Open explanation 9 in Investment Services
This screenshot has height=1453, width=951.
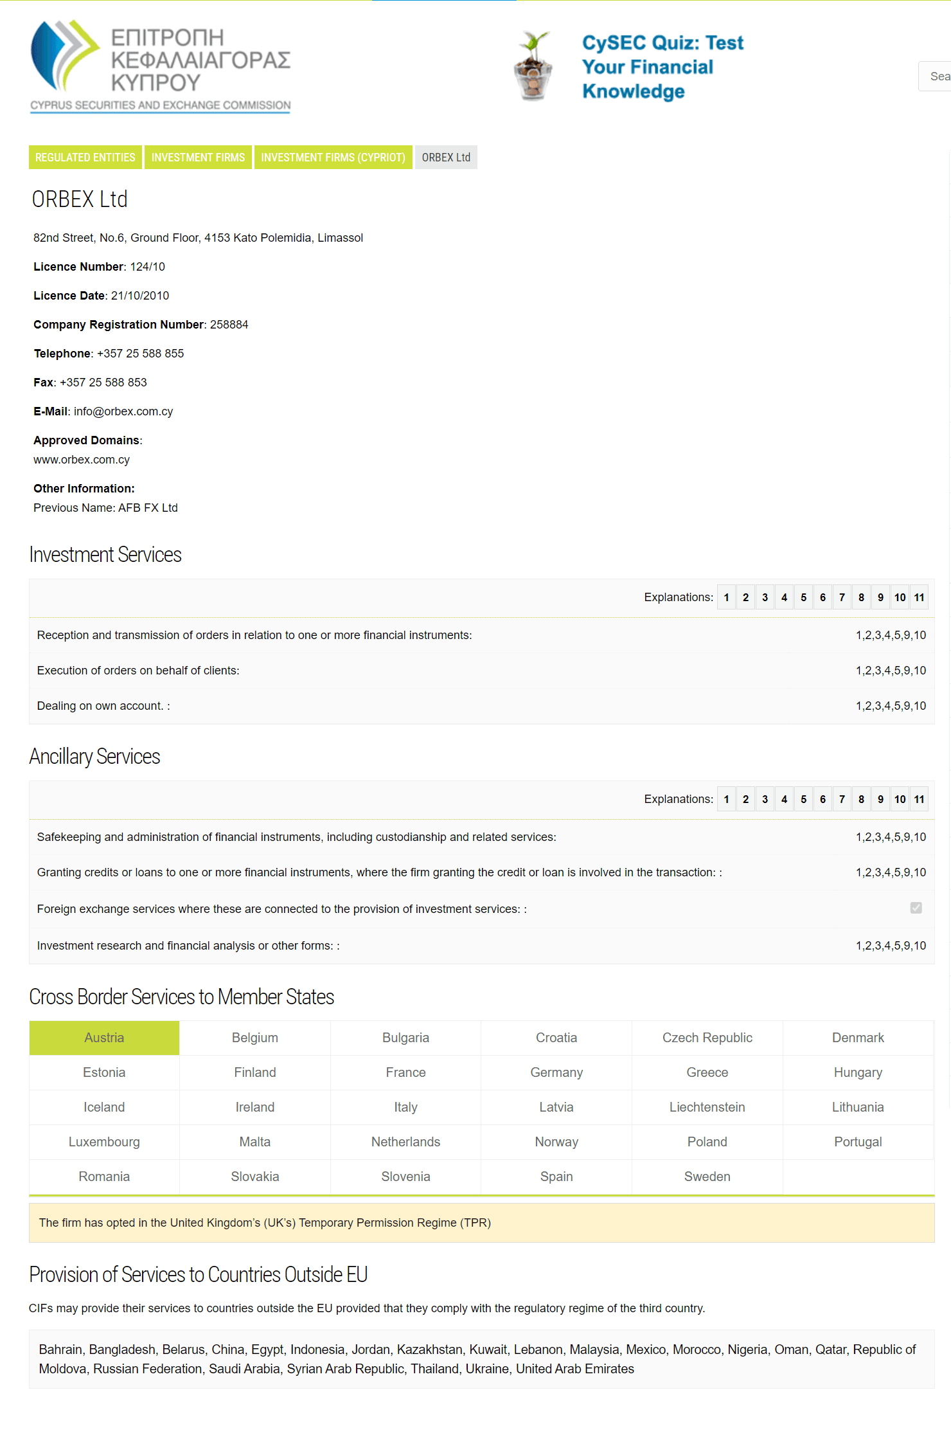coord(881,597)
